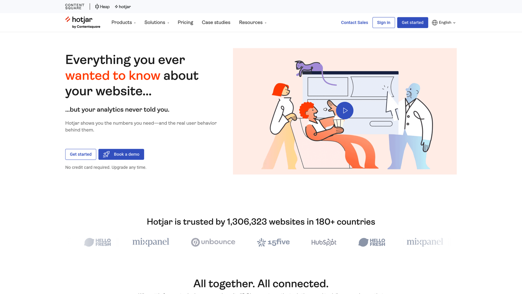Click the Hotjar flame logo in the navbar
This screenshot has height=294, width=522.
pyautogui.click(x=68, y=20)
